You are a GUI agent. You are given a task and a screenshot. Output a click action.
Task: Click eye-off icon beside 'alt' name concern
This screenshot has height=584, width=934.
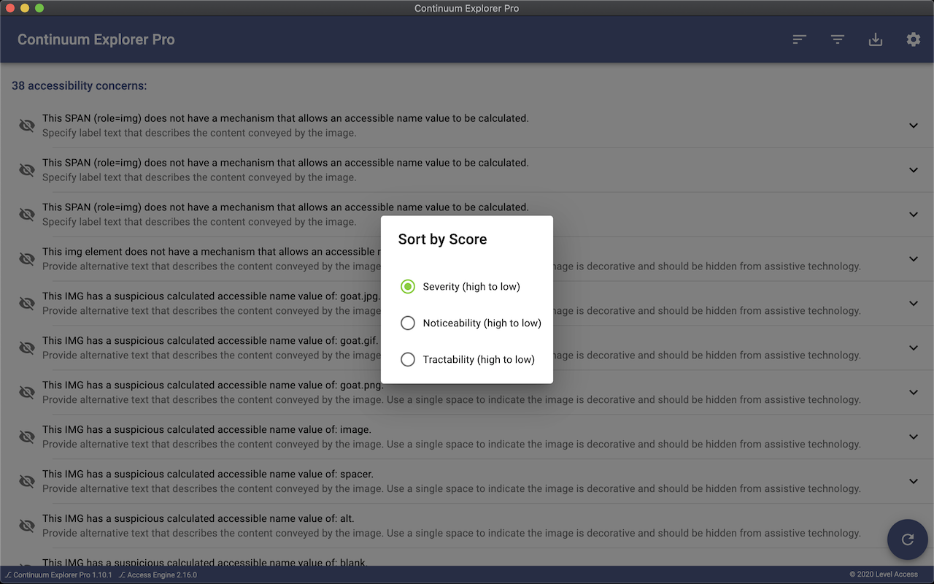27,526
